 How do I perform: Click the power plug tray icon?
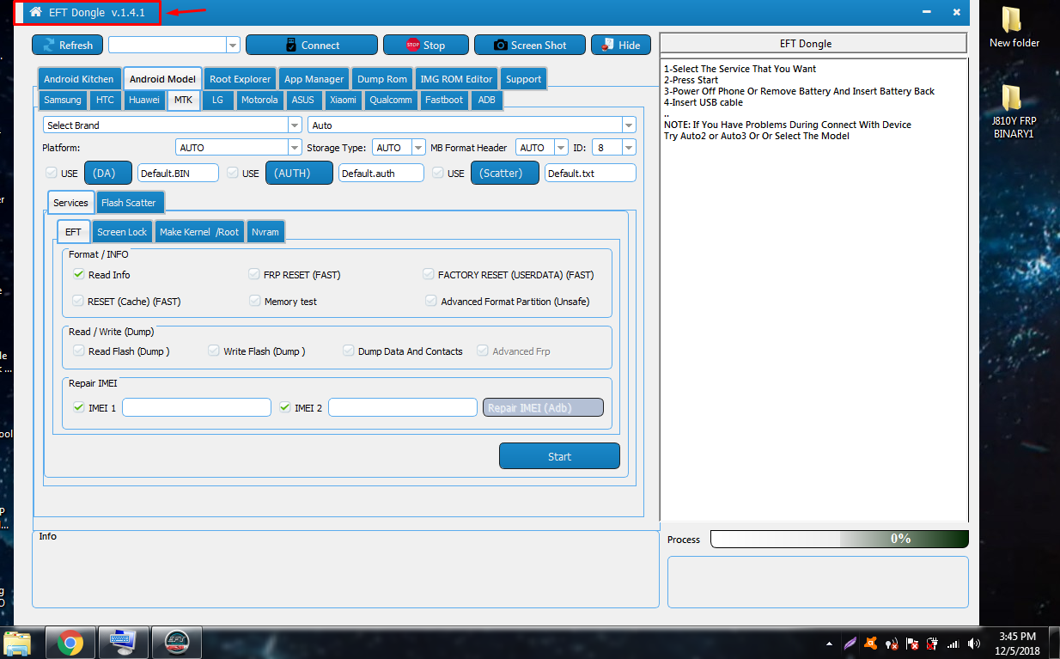[934, 643]
